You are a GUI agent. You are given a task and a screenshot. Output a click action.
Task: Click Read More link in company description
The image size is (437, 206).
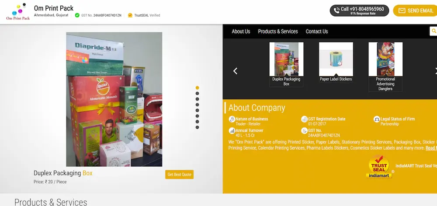(431, 148)
